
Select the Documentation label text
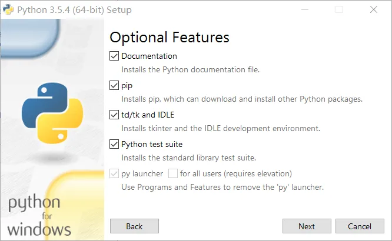point(150,56)
